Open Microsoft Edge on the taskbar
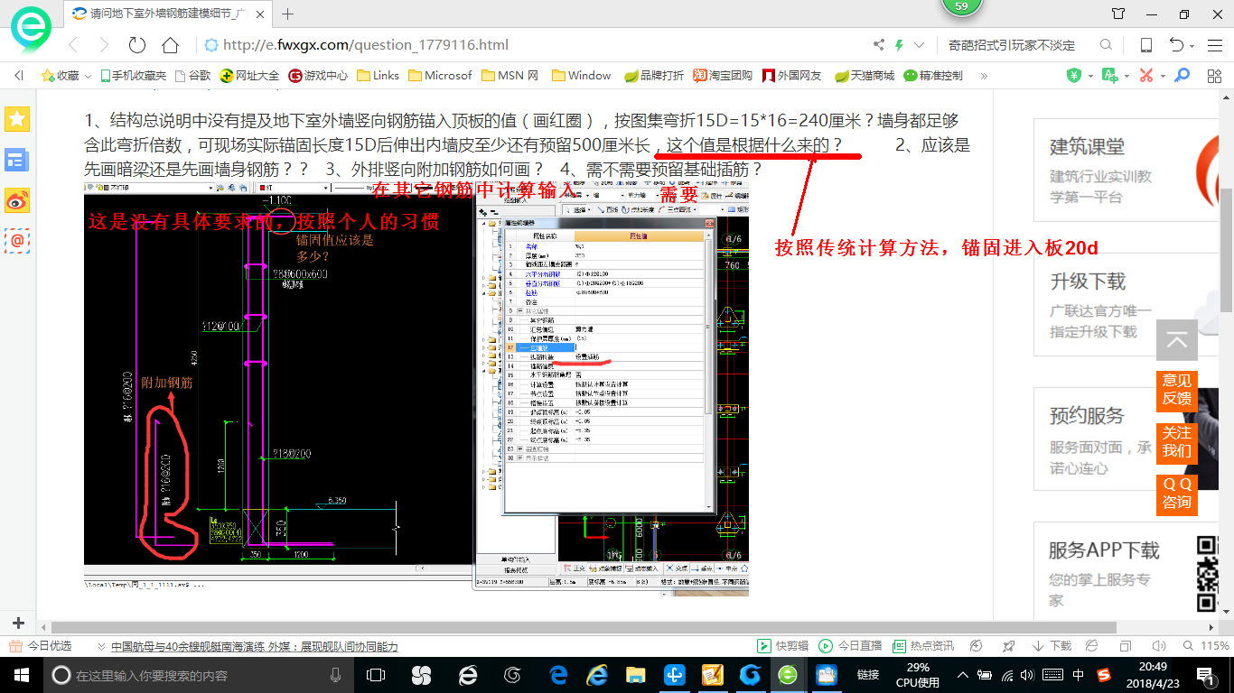Image resolution: width=1234 pixels, height=693 pixels. pyautogui.click(x=559, y=675)
